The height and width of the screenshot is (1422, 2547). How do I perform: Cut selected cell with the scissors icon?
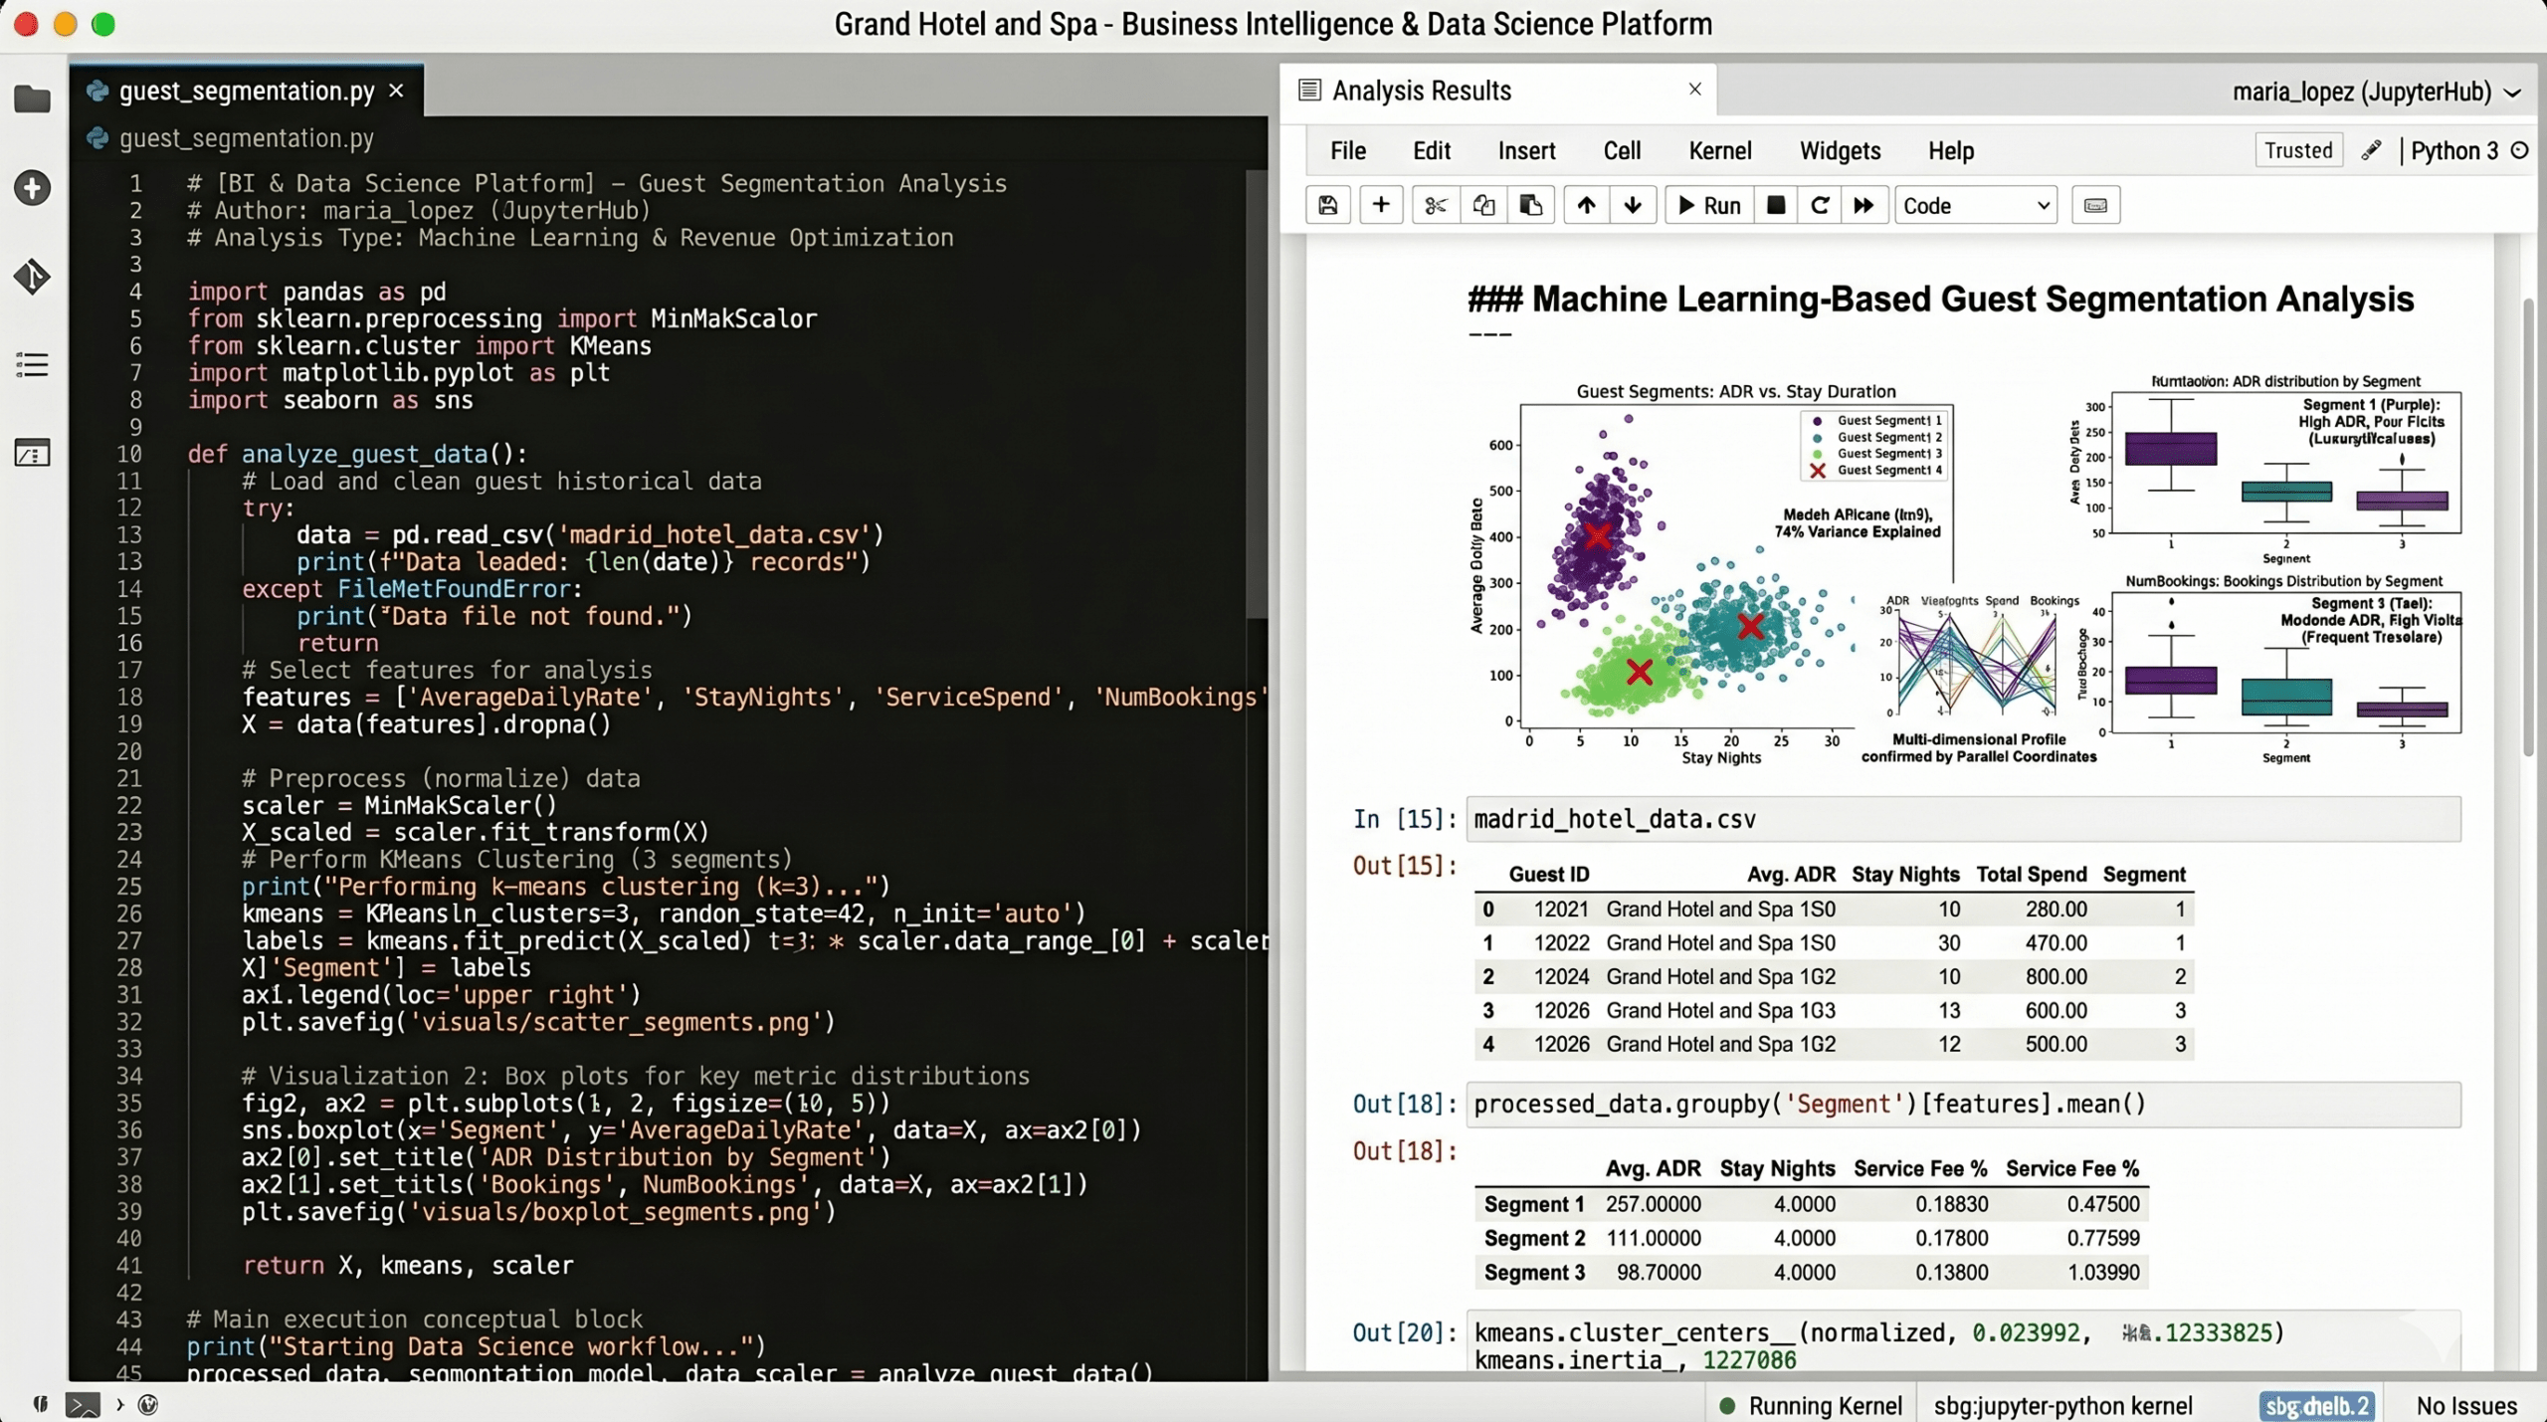pos(1435,206)
